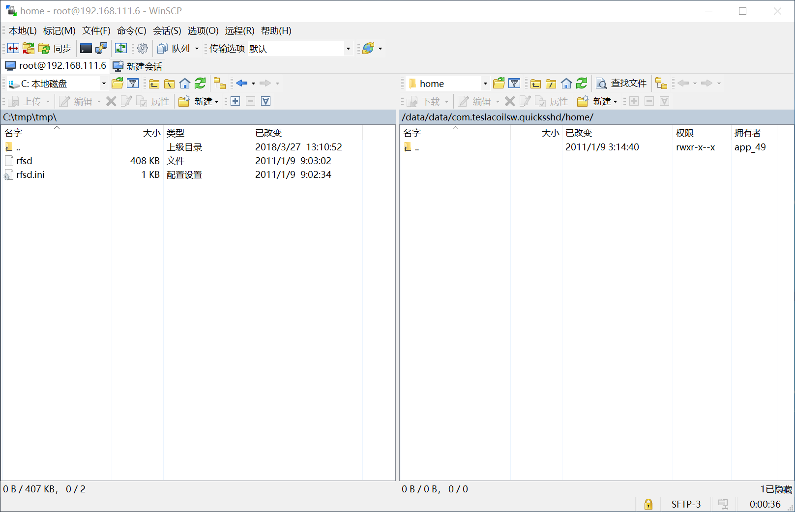Click the lock encryption icon in status bar
Viewport: 795px width, 512px height.
click(648, 504)
